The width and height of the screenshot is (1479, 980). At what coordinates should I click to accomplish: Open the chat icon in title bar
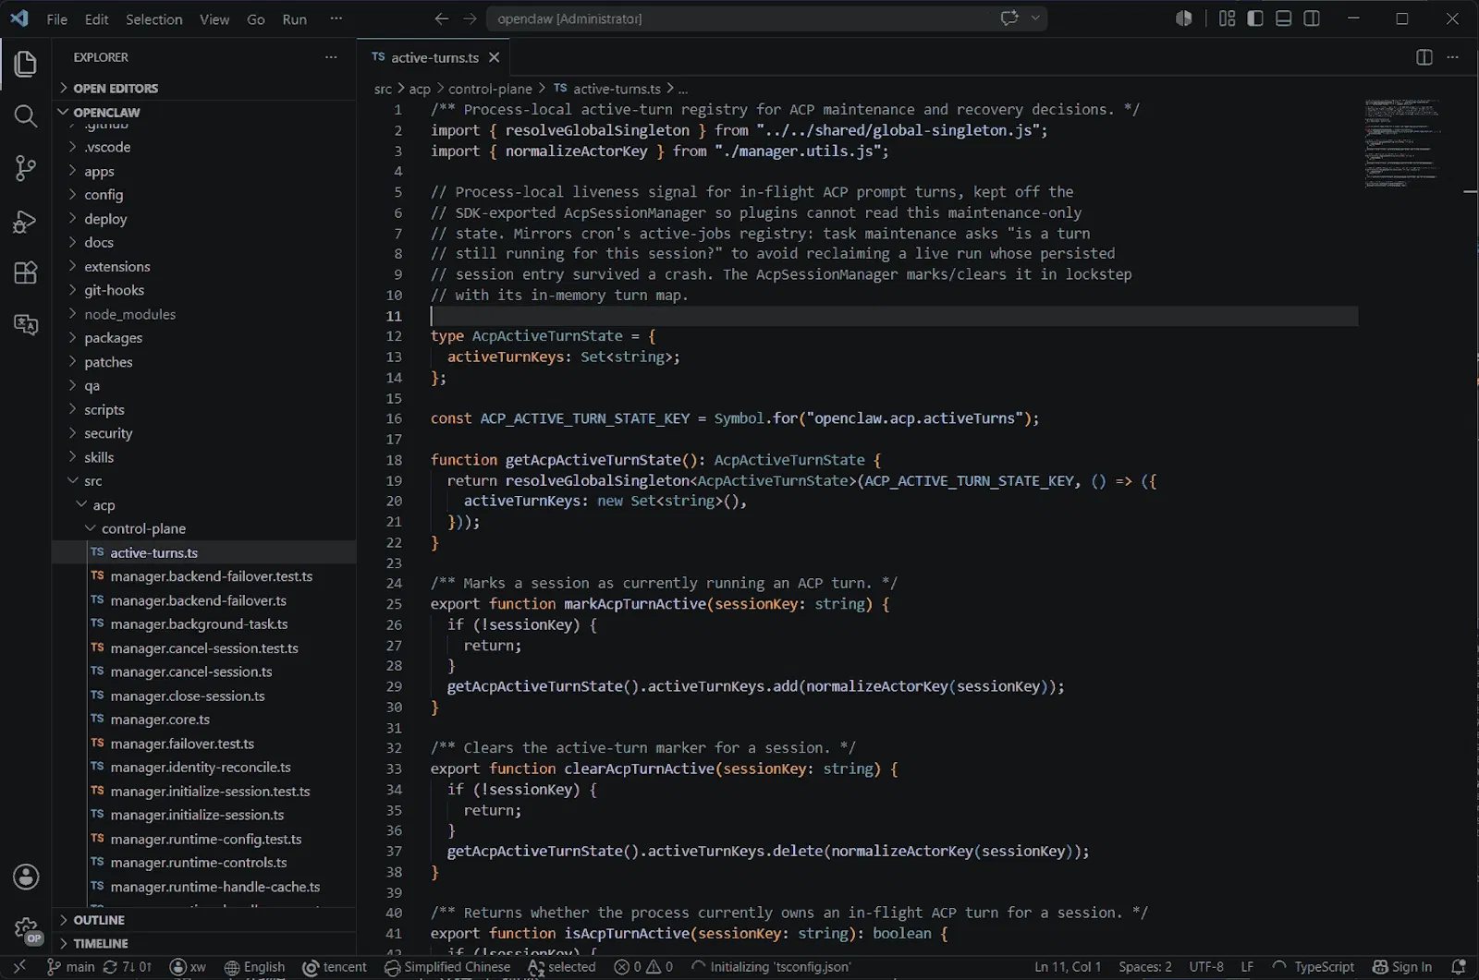(1009, 18)
